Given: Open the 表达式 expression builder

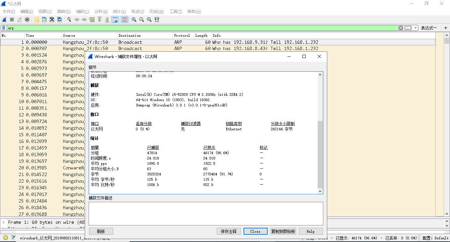Looking at the screenshot, I should [x=429, y=28].
